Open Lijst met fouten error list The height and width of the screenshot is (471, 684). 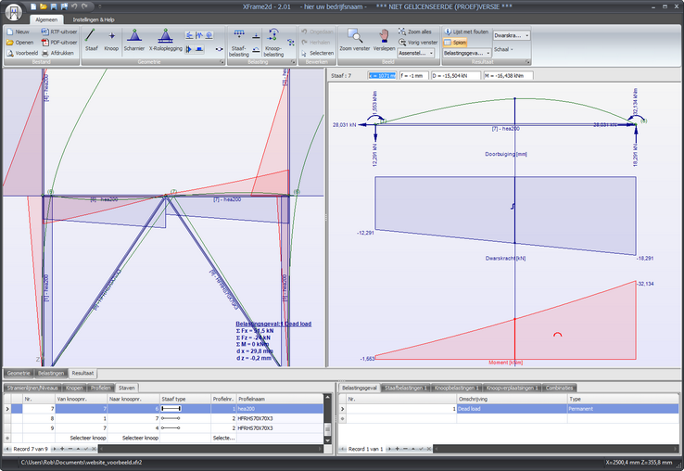(466, 32)
